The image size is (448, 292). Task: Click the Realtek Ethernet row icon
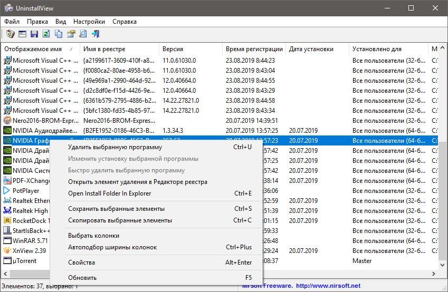(7, 201)
